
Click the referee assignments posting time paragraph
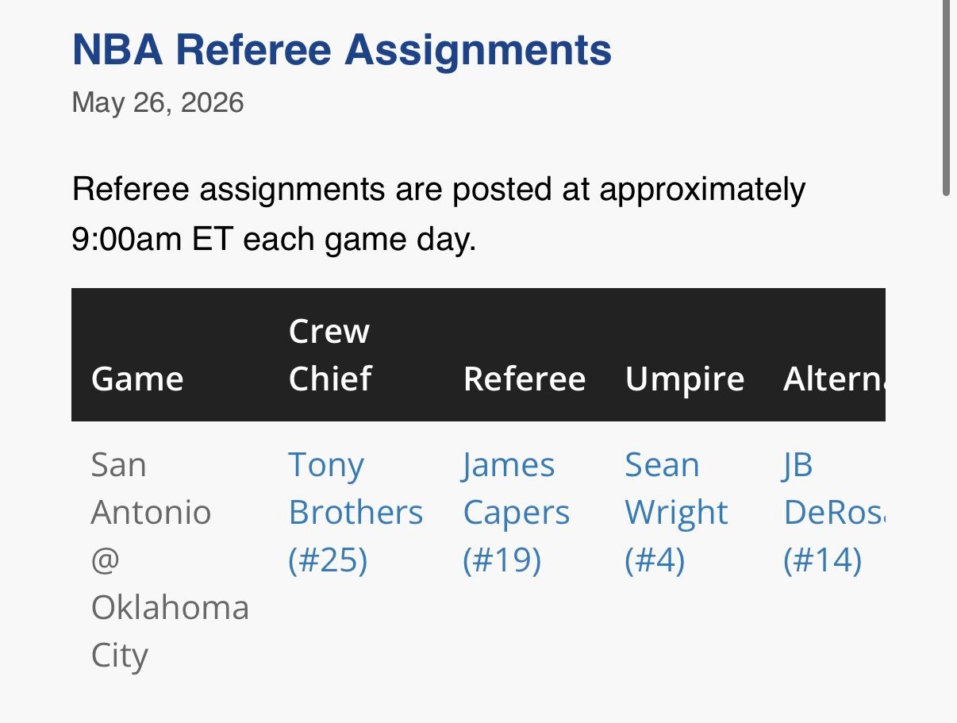(439, 214)
